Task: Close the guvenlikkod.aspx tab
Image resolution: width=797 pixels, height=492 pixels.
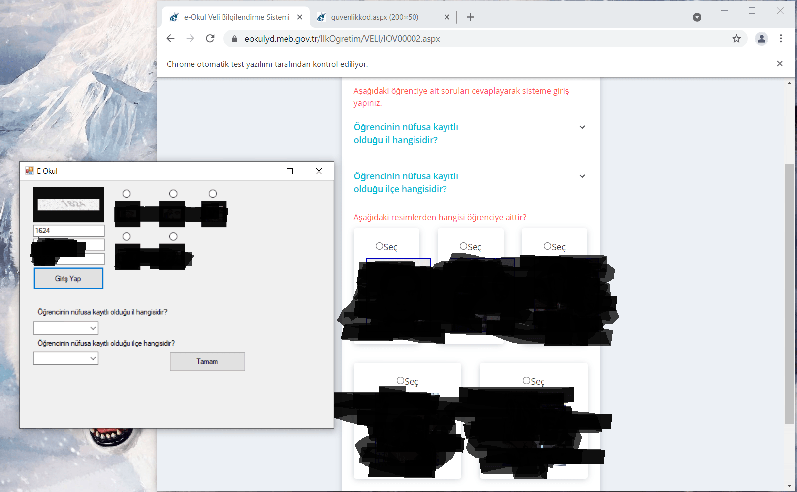Action: [x=446, y=17]
